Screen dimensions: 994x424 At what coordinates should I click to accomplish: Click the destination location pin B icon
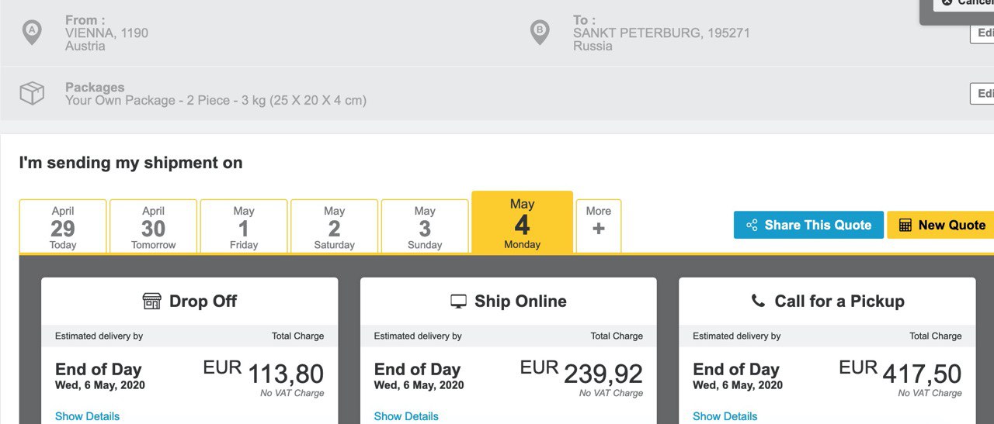point(539,33)
